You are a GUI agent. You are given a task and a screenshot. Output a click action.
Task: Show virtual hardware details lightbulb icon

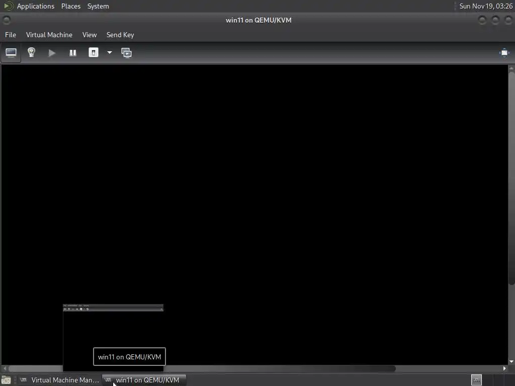point(31,52)
